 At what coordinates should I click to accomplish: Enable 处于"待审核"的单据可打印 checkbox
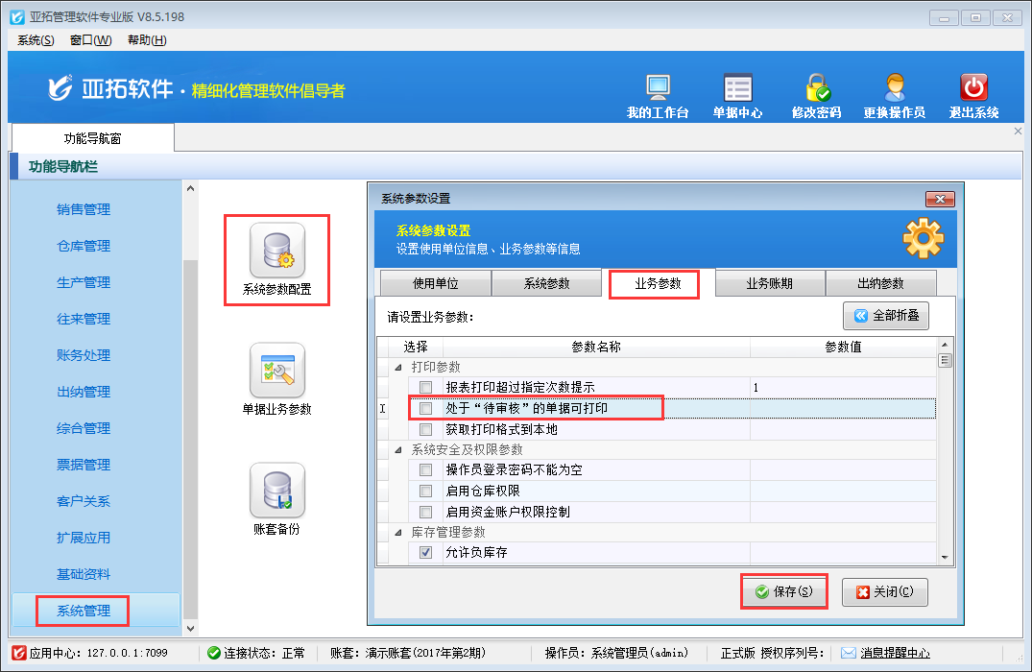pos(425,409)
